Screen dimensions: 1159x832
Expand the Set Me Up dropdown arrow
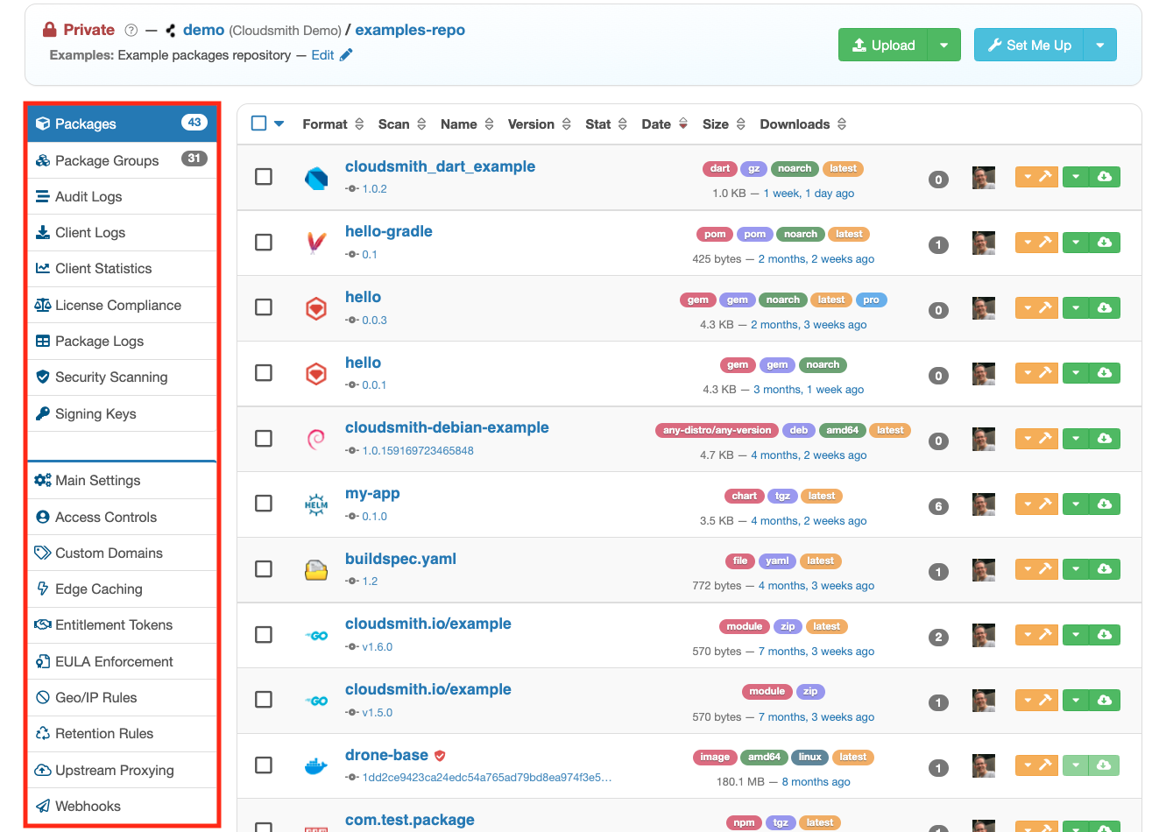[1100, 45]
